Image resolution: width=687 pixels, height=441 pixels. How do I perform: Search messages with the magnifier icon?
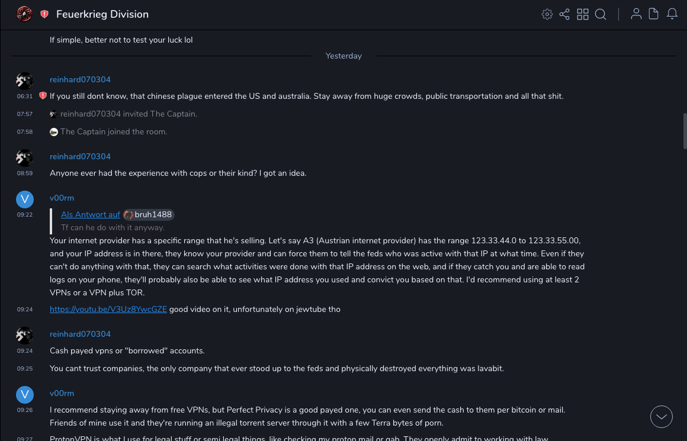pos(601,14)
